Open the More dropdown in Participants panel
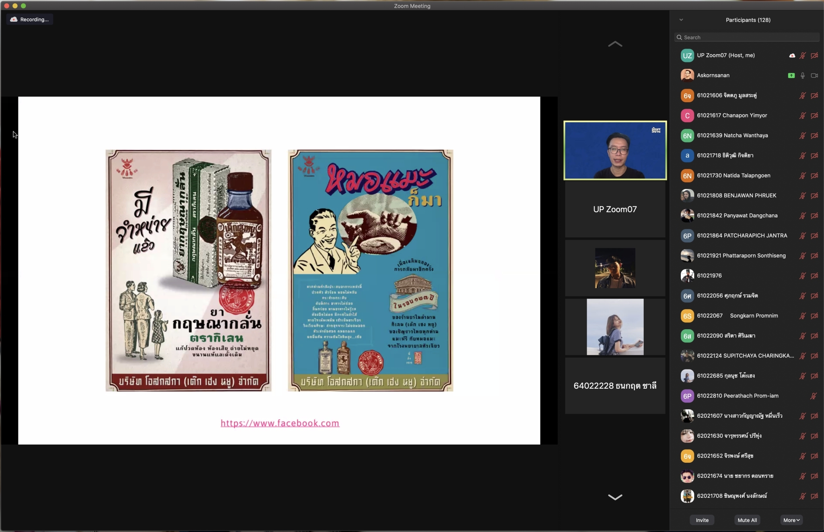824x532 pixels. point(791,520)
